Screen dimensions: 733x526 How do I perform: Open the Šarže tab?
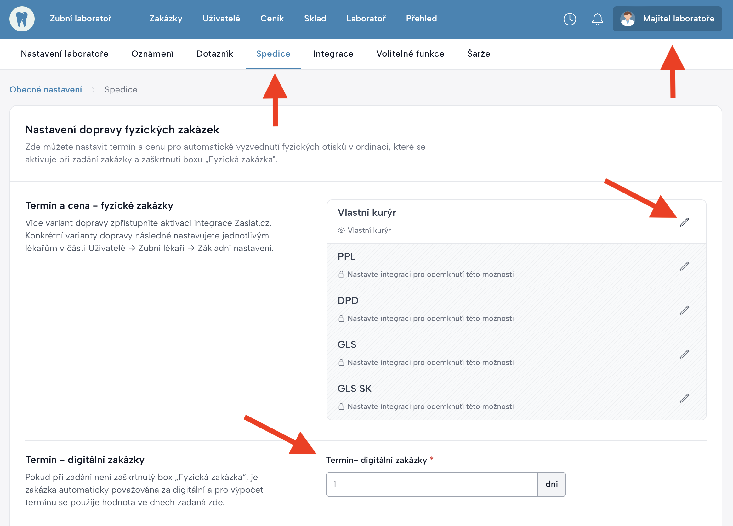tap(478, 53)
